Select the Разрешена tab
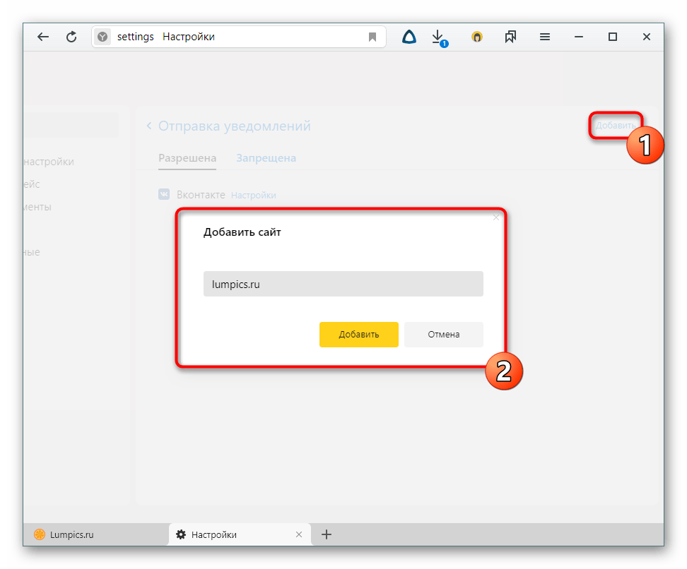This screenshot has width=687, height=569. point(187,158)
